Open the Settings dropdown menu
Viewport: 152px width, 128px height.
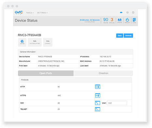[x=42, y=13]
